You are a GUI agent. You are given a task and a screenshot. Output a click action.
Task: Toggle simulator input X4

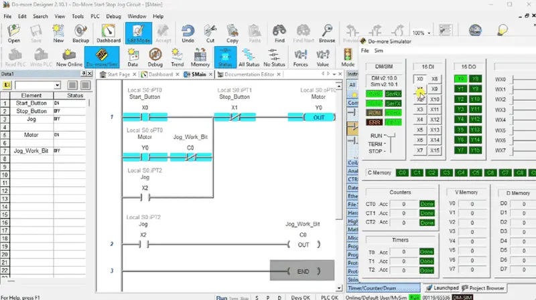(x=420, y=120)
